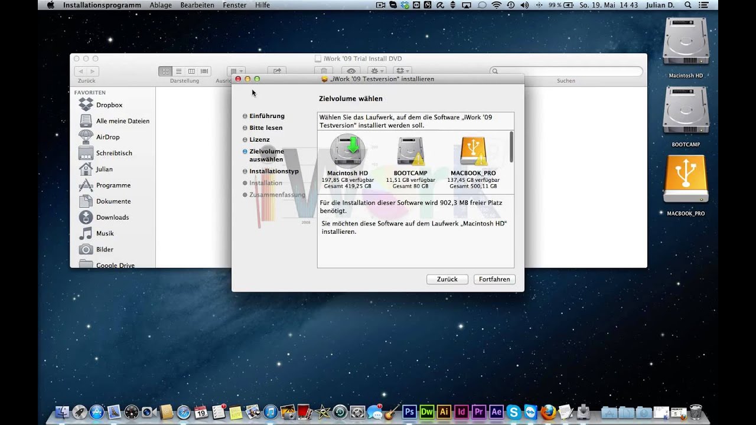756x425 pixels.
Task: Click the Quick Look eye icon in Finder
Action: [x=351, y=71]
